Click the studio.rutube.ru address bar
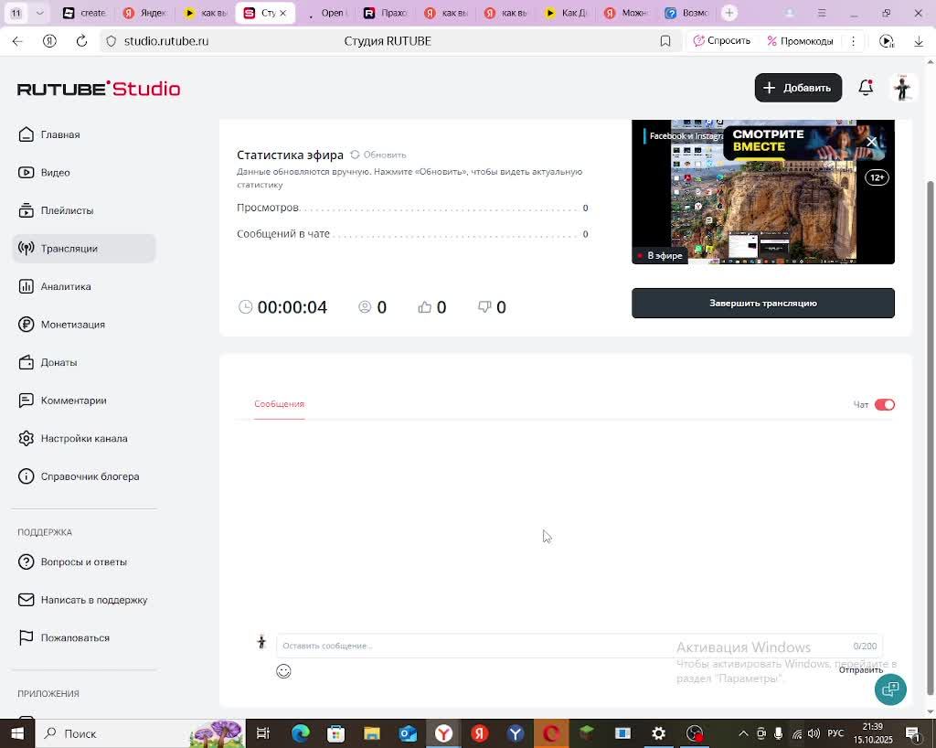The image size is (936, 748). 166,41
